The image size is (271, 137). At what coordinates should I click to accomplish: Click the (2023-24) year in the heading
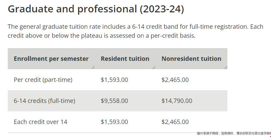point(162,9)
